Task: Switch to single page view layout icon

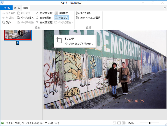Action: 119,123
